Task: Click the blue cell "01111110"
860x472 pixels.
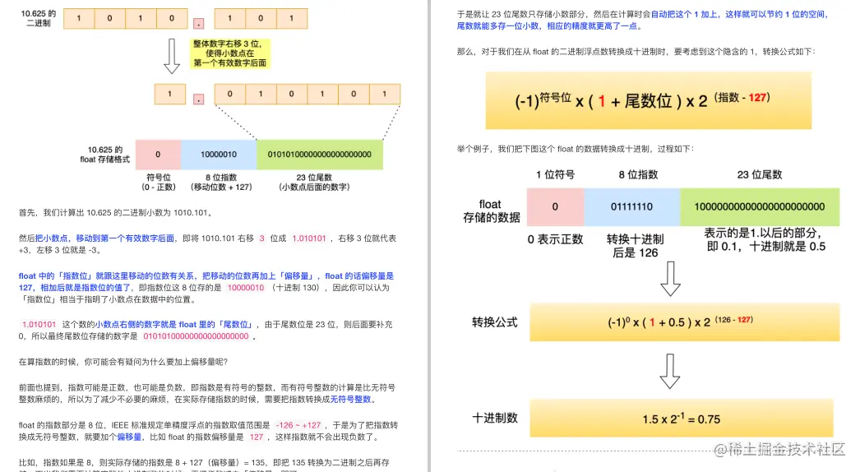Action: pos(631,207)
